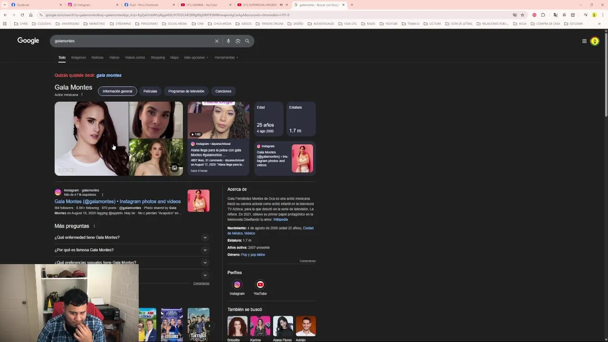The image size is (608, 342).
Task: Open options for the Instagram galamontes result
Action: 102,195
